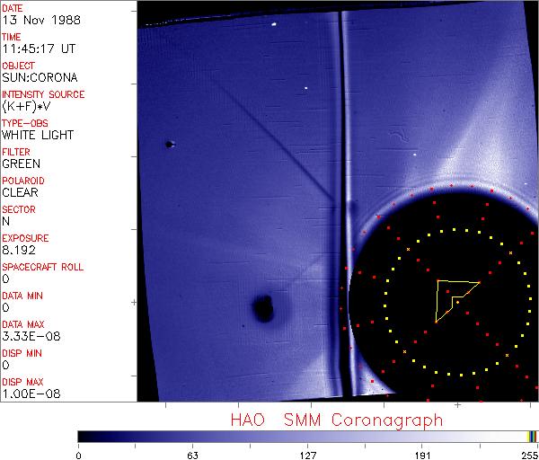
Task: Click the 0 tick label below the color bar
Action: (x=78, y=456)
